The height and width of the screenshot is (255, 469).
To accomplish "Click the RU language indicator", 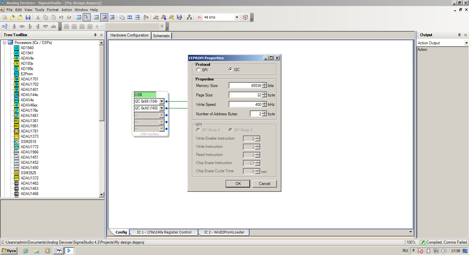I will (x=405, y=251).
